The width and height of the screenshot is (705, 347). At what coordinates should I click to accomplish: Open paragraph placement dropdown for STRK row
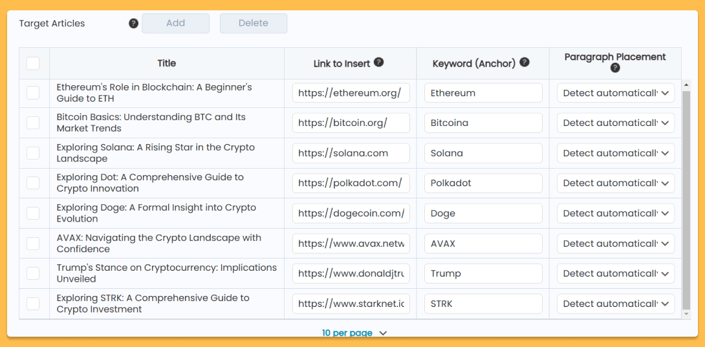click(x=616, y=304)
